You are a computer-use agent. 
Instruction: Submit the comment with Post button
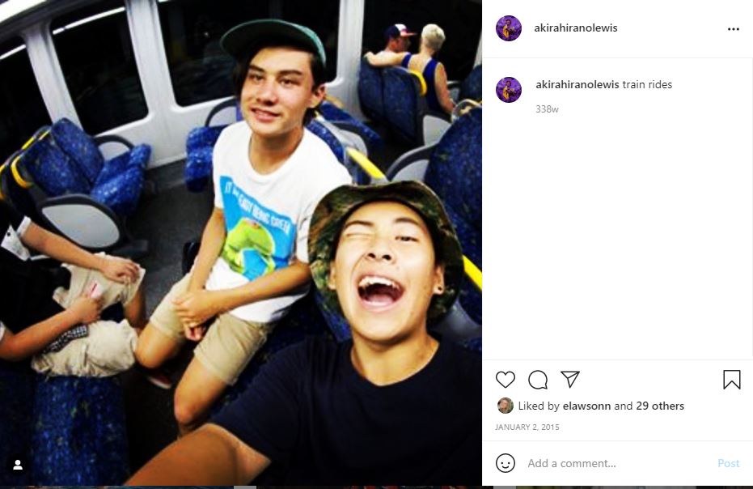(729, 463)
